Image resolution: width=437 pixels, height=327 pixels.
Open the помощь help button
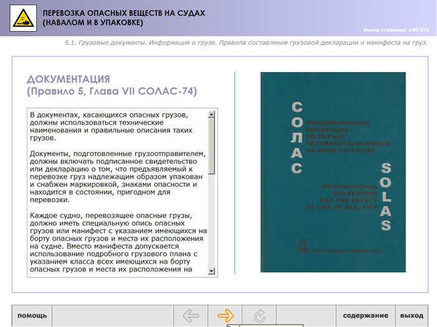pyautogui.click(x=32, y=316)
